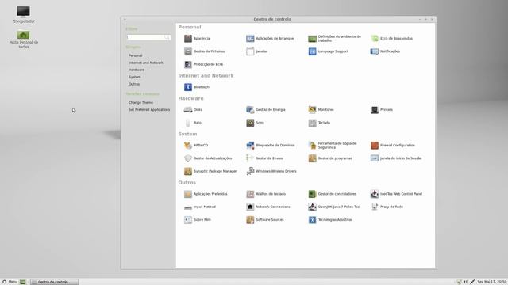Open Notificações settings
The image size is (508, 285).
[385, 51]
